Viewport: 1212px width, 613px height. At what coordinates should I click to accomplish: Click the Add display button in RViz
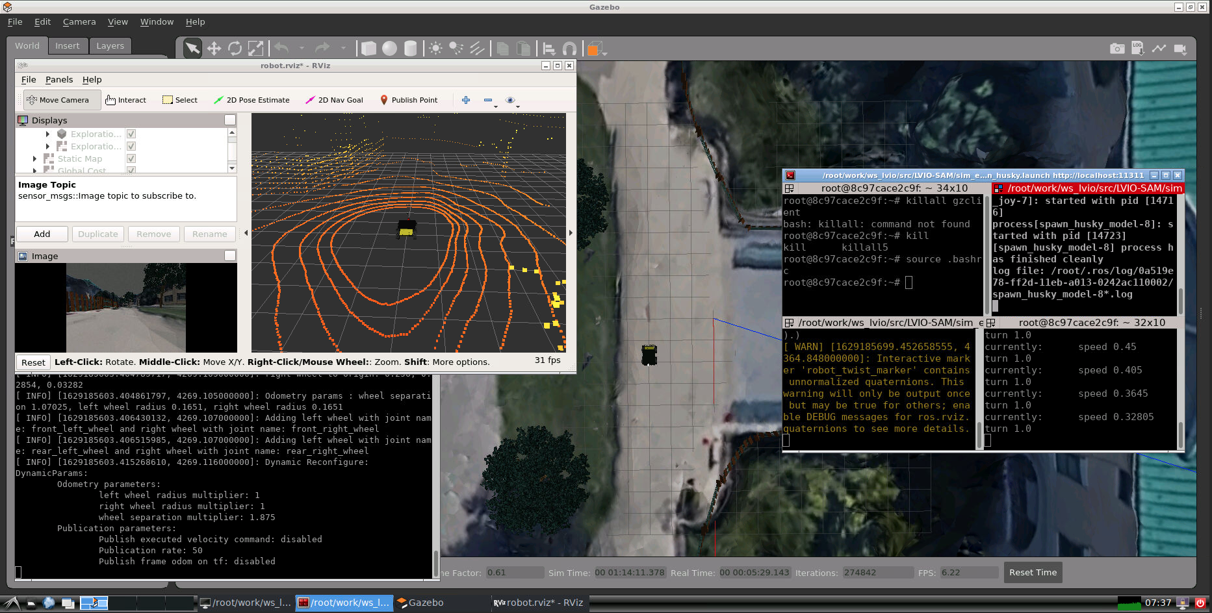coord(42,234)
